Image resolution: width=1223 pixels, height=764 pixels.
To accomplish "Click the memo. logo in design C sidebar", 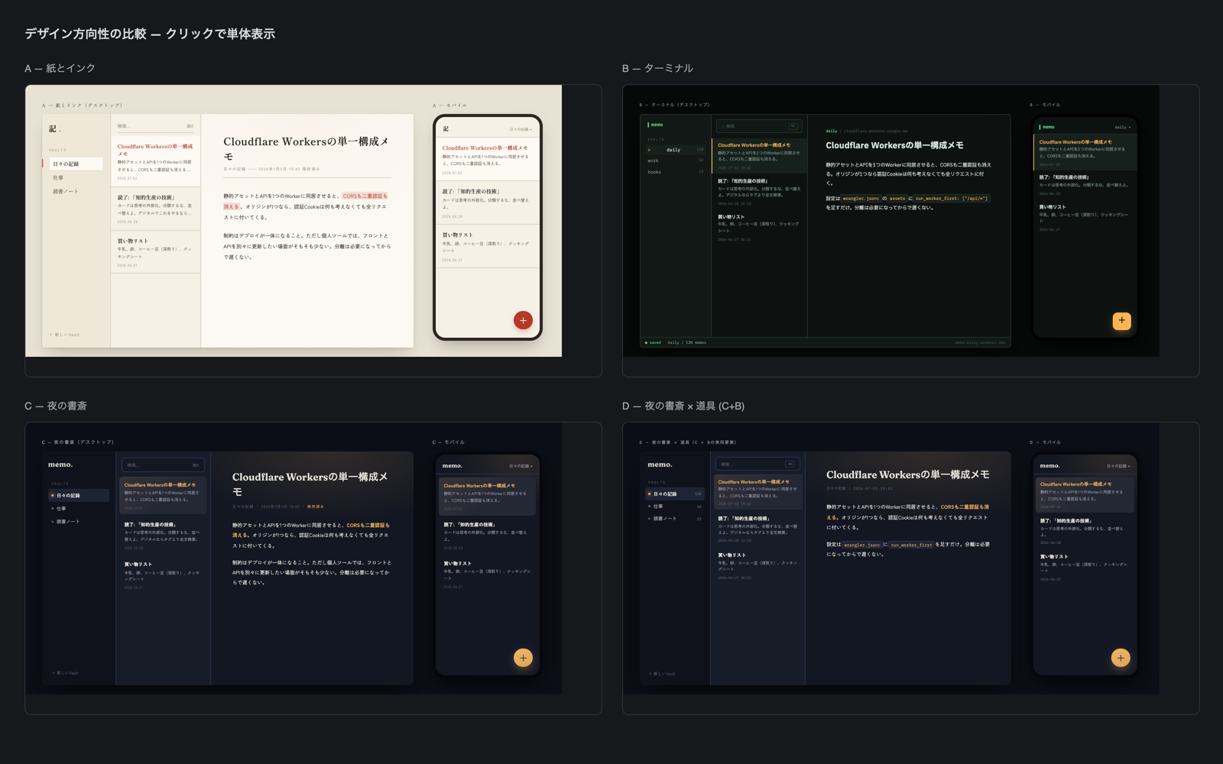I will tap(60, 465).
